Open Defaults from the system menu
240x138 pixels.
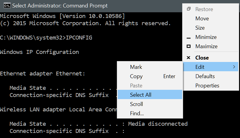(205, 76)
